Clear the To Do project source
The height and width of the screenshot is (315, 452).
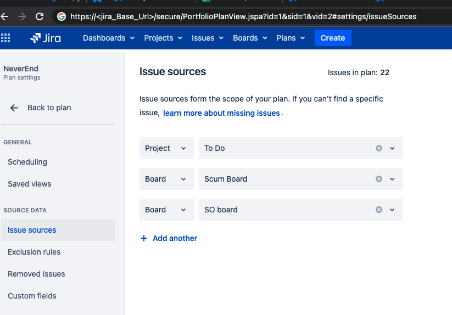point(378,148)
